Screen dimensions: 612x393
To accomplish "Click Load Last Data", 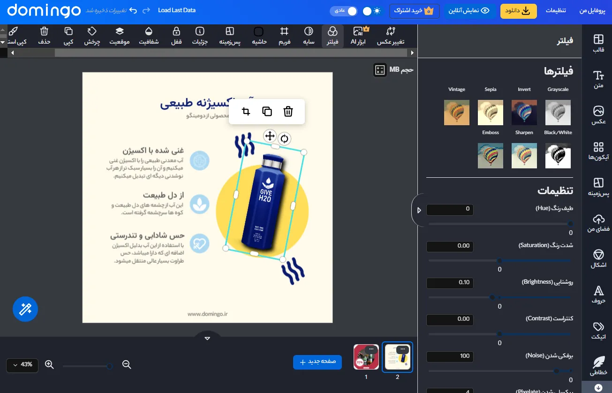I will coord(177,10).
